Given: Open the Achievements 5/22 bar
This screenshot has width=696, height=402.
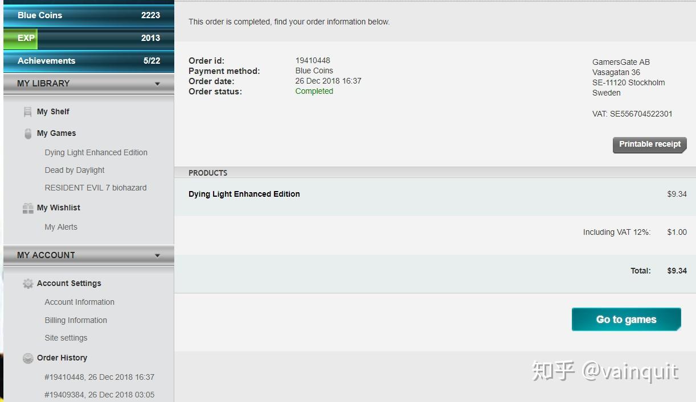Looking at the screenshot, I should 89,61.
